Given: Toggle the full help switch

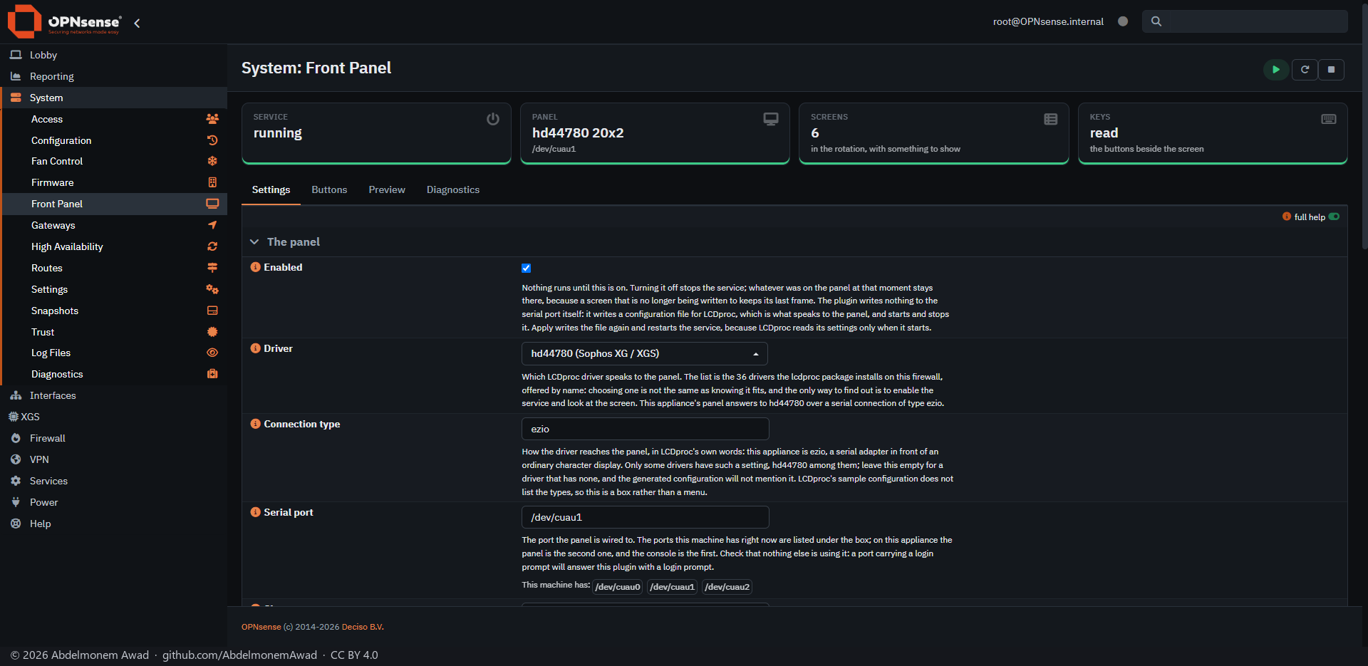Looking at the screenshot, I should coord(1334,217).
